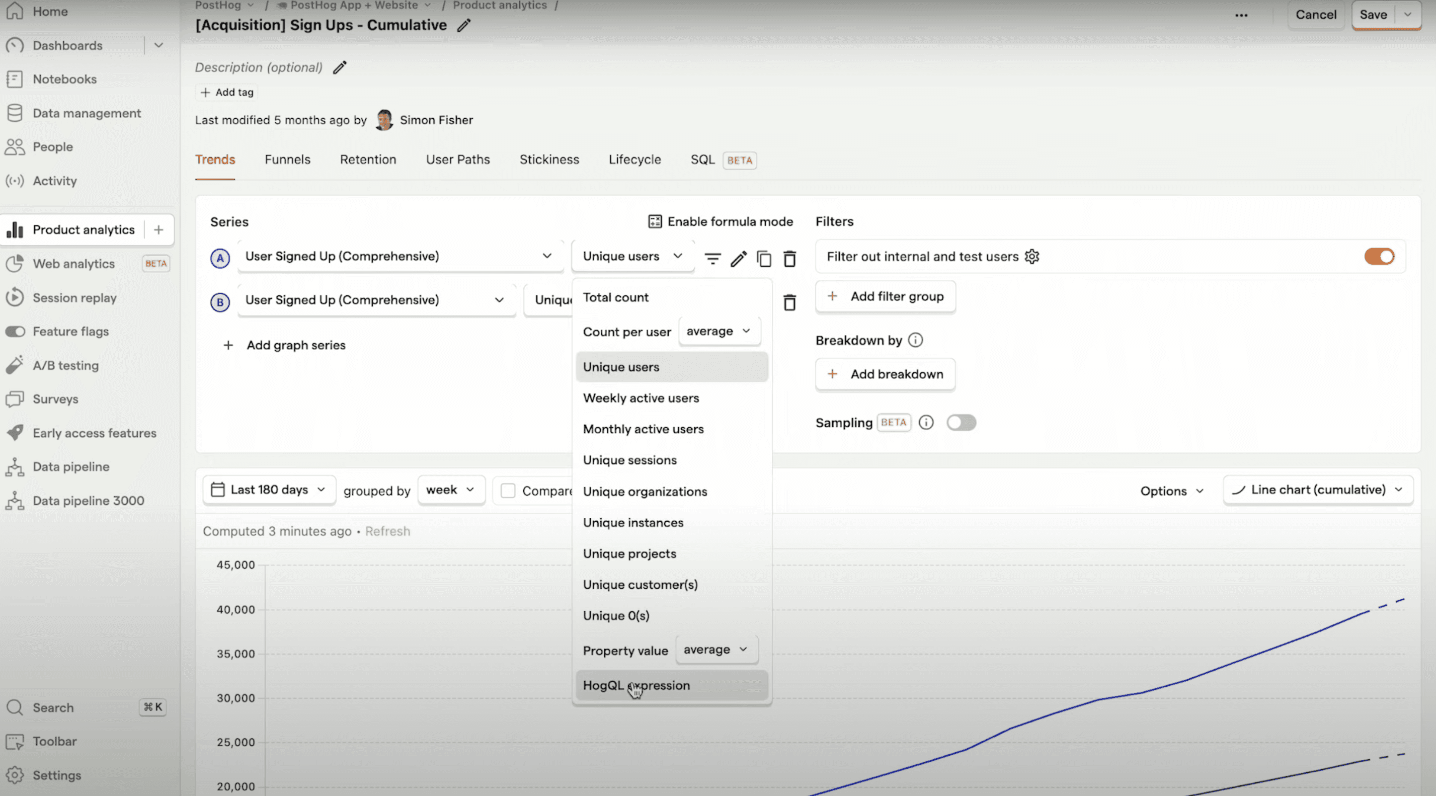1436x796 pixels.
Task: Select HogQL expression from dropdown menu
Action: click(636, 685)
